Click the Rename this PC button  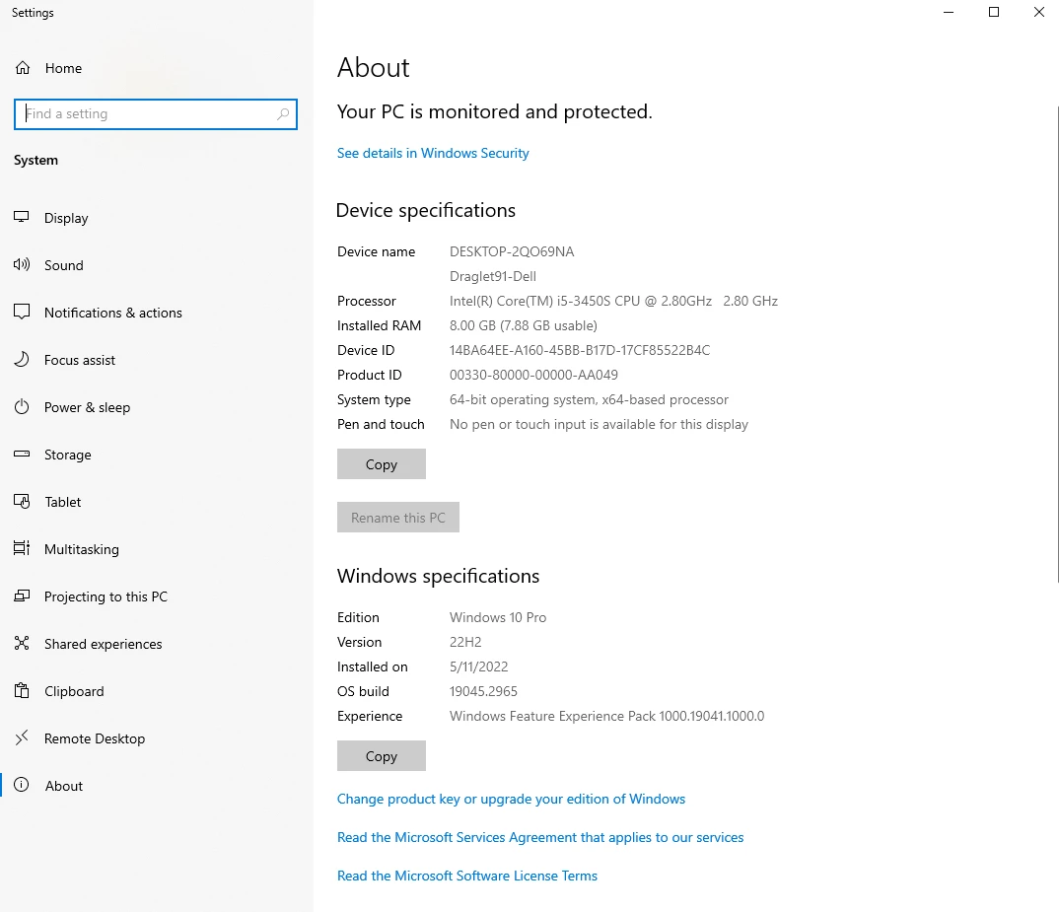(398, 518)
